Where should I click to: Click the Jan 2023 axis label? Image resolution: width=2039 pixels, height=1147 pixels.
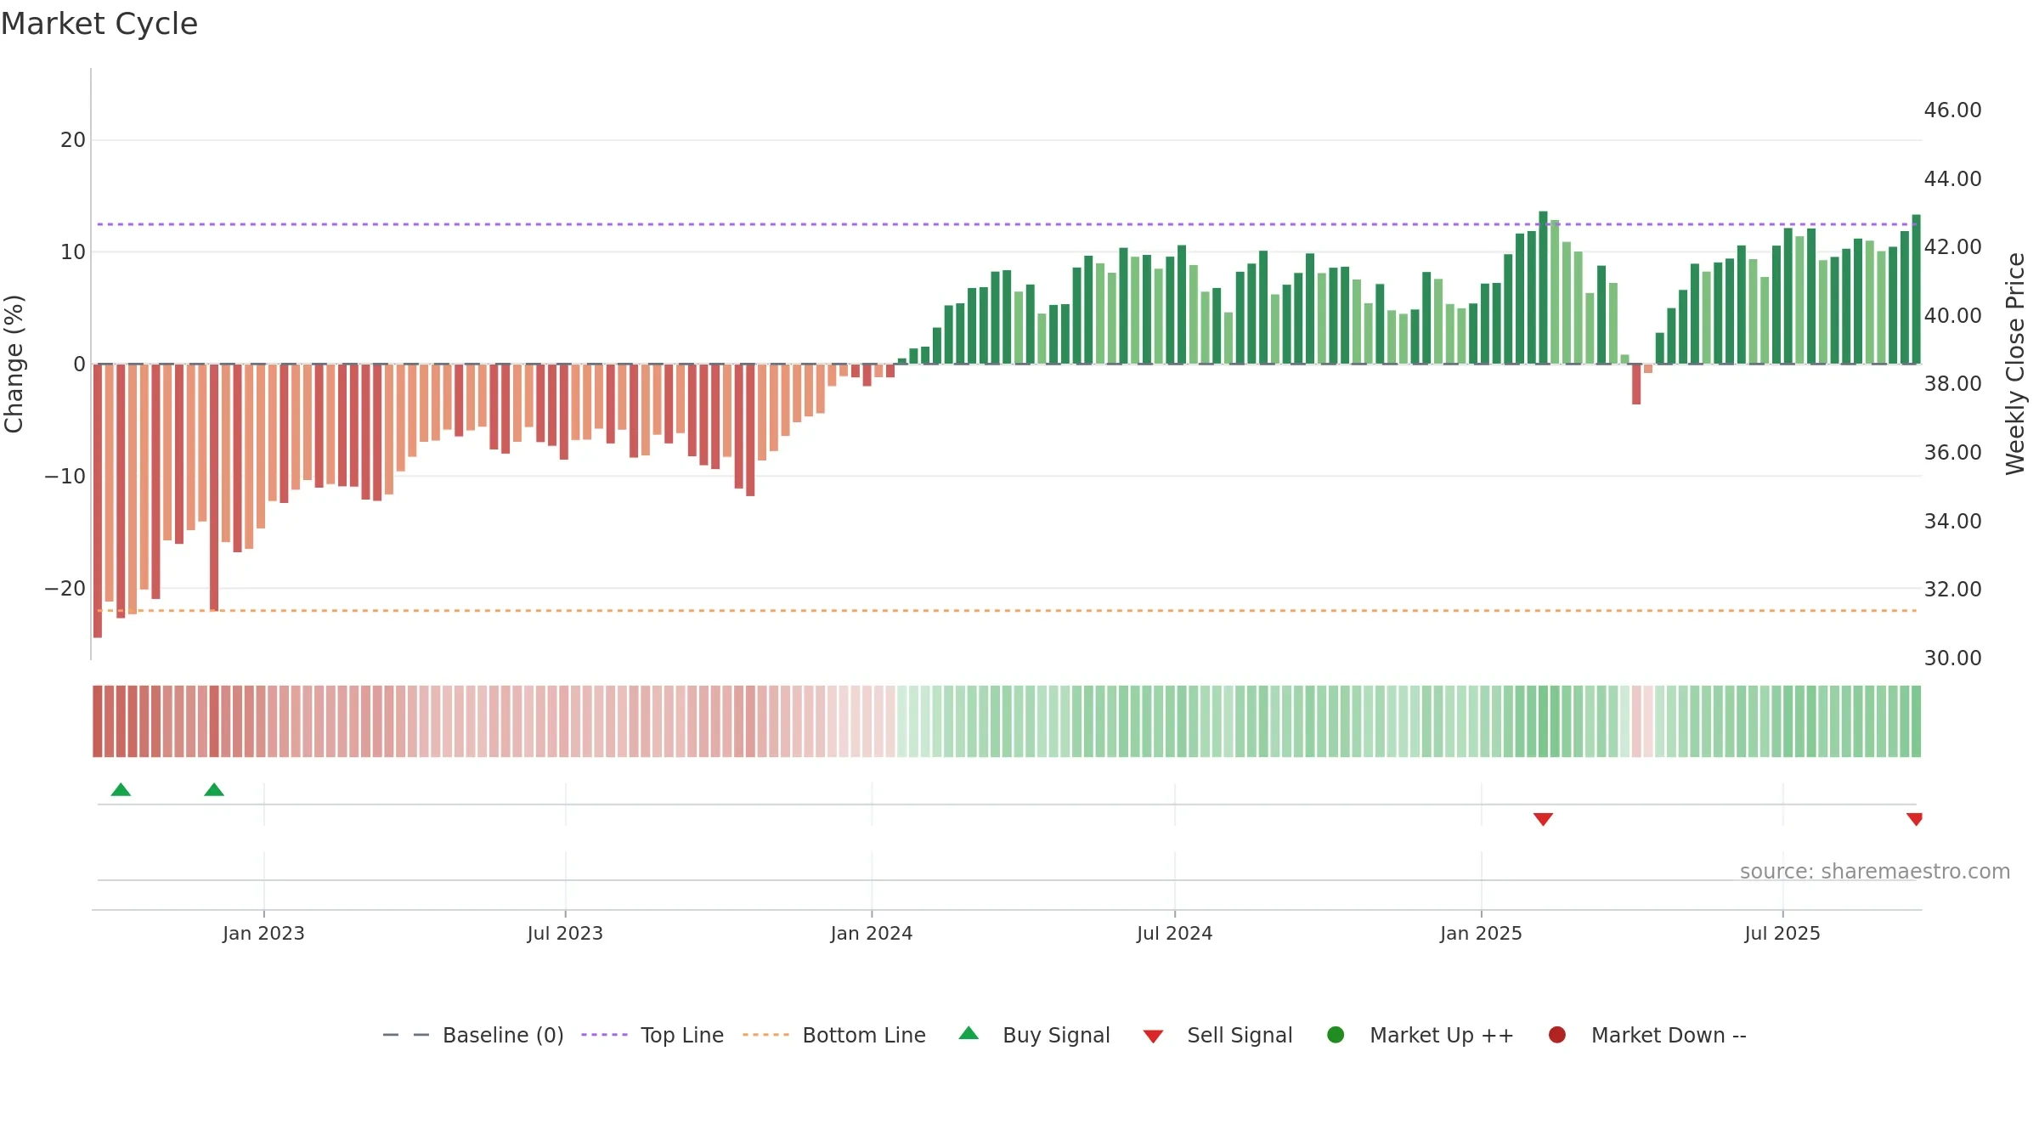tap(263, 933)
